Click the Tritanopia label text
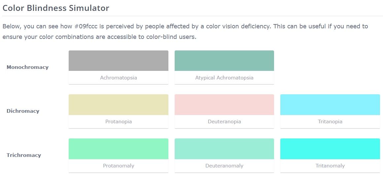Image resolution: width=383 pixels, height=178 pixels. pos(330,122)
